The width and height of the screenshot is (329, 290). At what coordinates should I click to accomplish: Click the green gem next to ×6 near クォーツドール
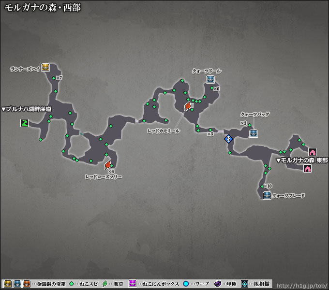coord(212,88)
